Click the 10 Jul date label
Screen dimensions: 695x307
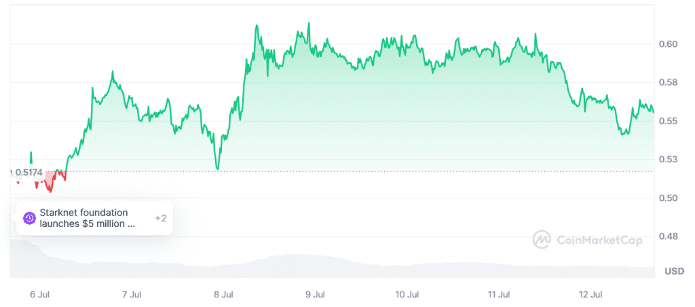coord(407,294)
